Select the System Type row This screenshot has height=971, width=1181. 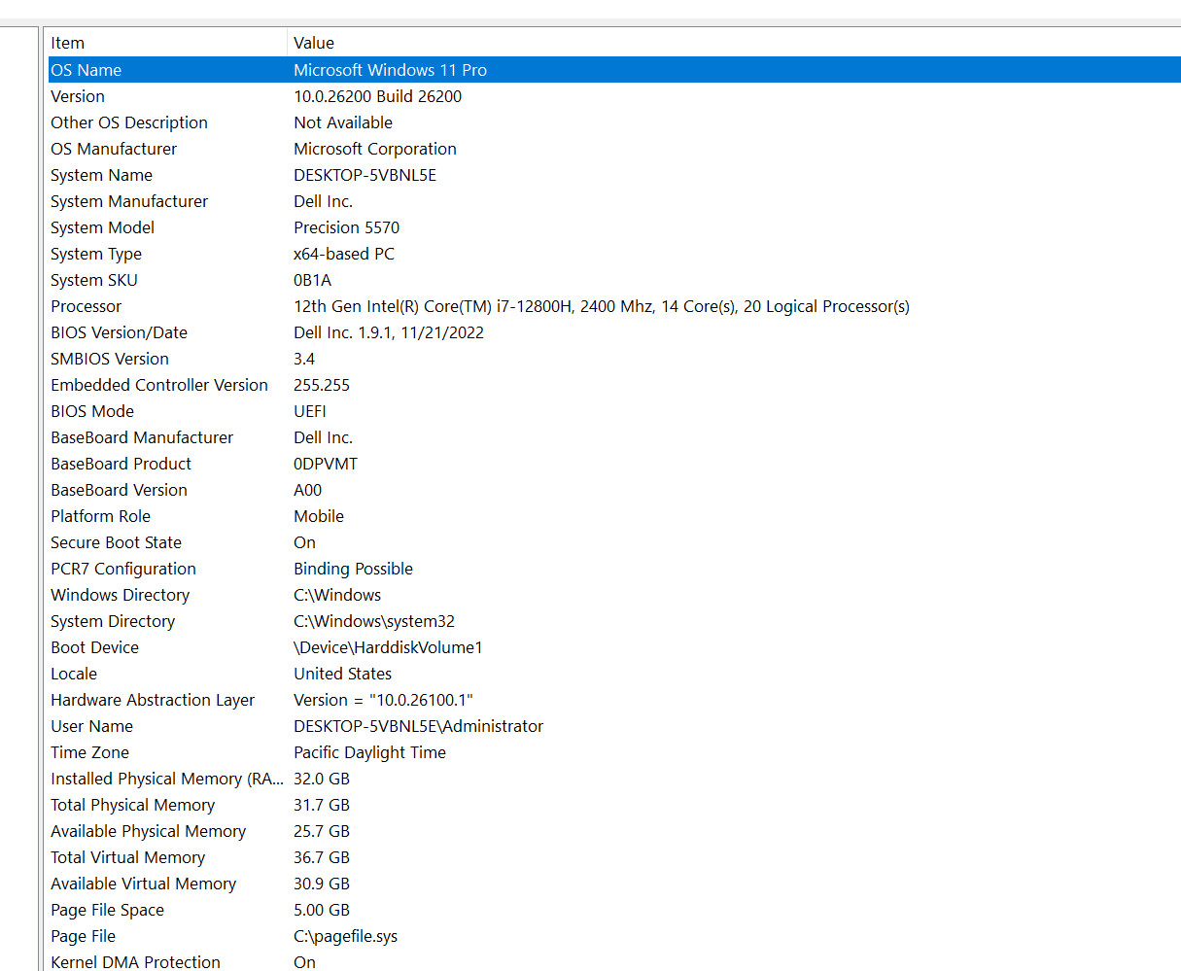point(614,254)
